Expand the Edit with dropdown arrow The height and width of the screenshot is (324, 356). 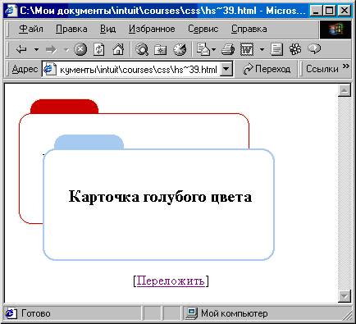click(x=262, y=49)
